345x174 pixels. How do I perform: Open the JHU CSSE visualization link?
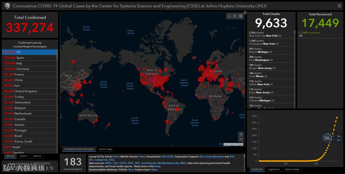pos(168,157)
